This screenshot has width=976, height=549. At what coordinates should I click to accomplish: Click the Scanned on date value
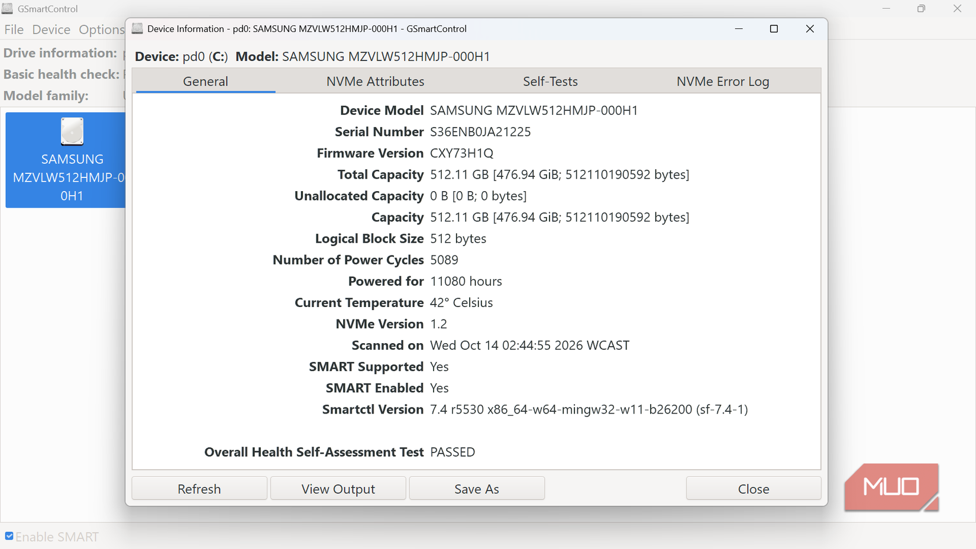530,345
